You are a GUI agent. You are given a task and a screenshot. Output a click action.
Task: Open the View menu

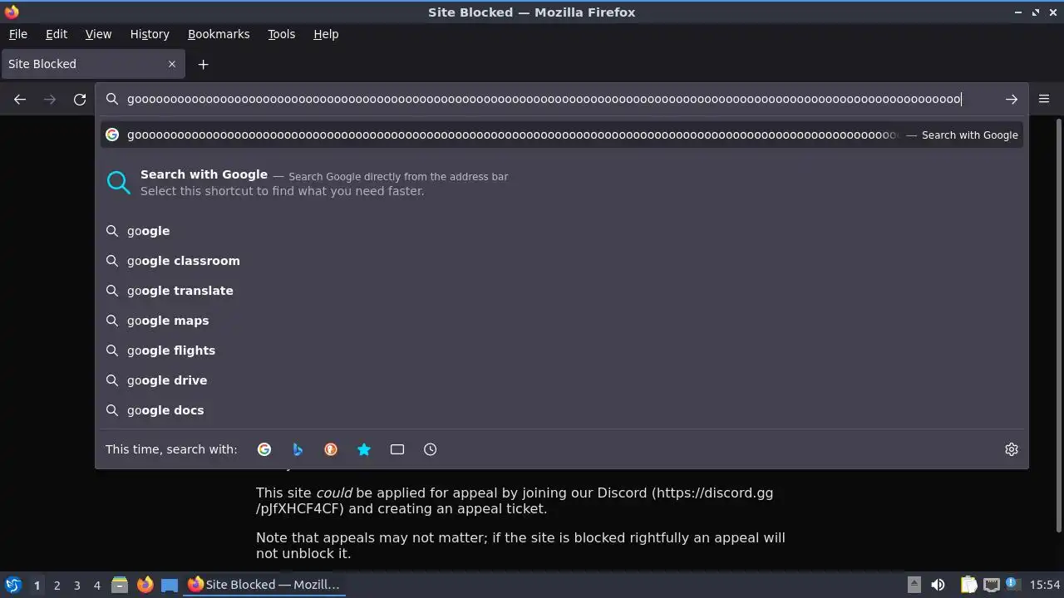pyautogui.click(x=98, y=34)
